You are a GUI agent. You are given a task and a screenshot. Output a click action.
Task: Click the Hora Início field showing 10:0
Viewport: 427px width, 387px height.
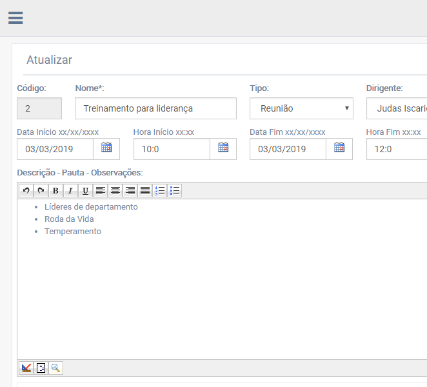(172, 149)
